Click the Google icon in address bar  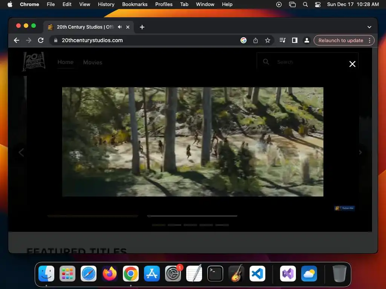[x=244, y=40]
